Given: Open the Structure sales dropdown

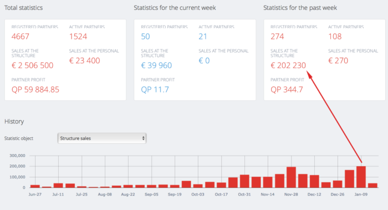Looking at the screenshot, I should click(101, 139).
